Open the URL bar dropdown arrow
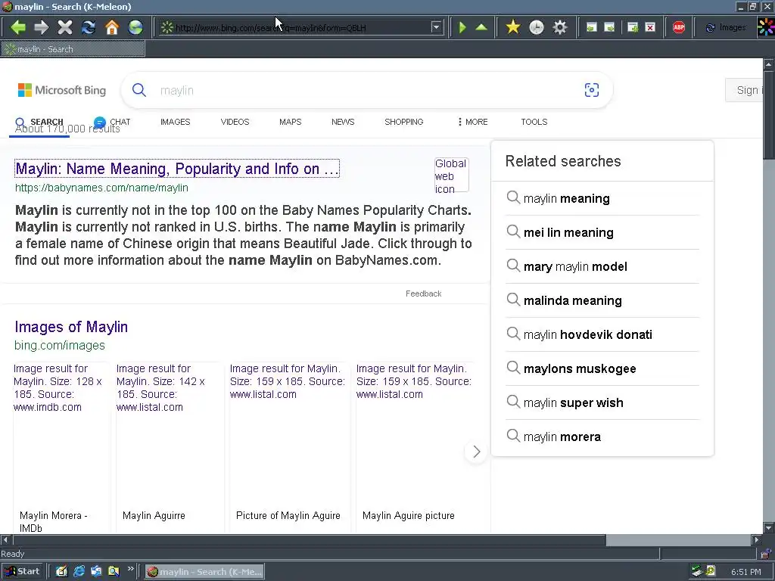Screen dimensions: 775x581 tap(436, 28)
